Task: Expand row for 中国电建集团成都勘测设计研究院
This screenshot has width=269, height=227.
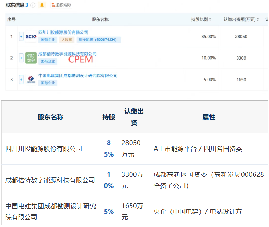Action: (x=21, y=80)
